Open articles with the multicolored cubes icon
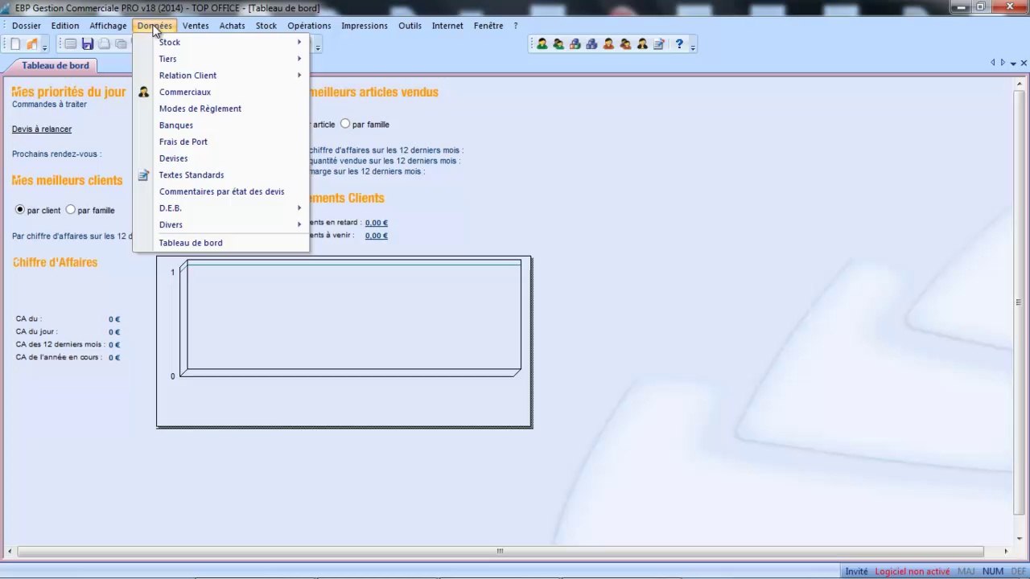Screen dimensions: 1030x579 575,44
